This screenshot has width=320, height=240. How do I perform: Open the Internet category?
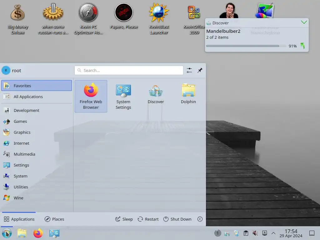point(37,143)
